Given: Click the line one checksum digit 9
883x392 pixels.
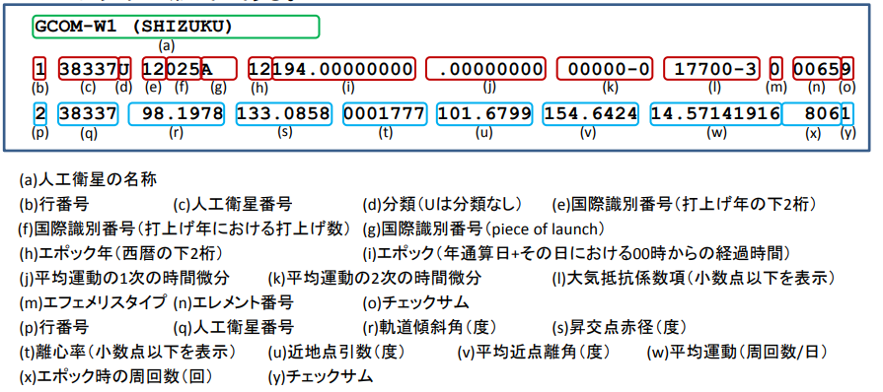Looking at the screenshot, I should click(846, 69).
